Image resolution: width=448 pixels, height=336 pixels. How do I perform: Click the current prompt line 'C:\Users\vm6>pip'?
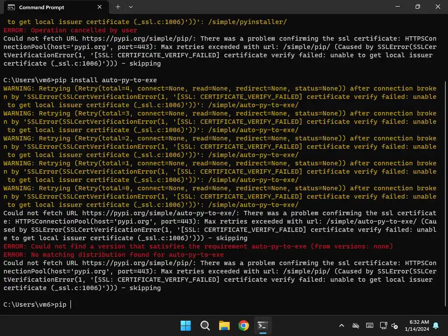[x=35, y=304]
